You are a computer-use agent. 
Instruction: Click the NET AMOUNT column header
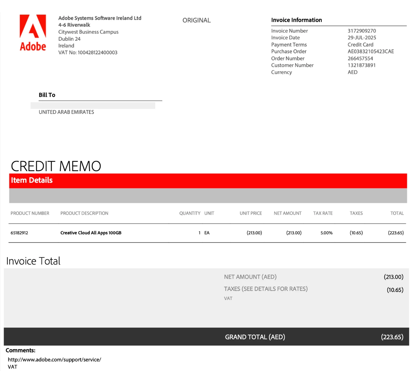pyautogui.click(x=287, y=213)
